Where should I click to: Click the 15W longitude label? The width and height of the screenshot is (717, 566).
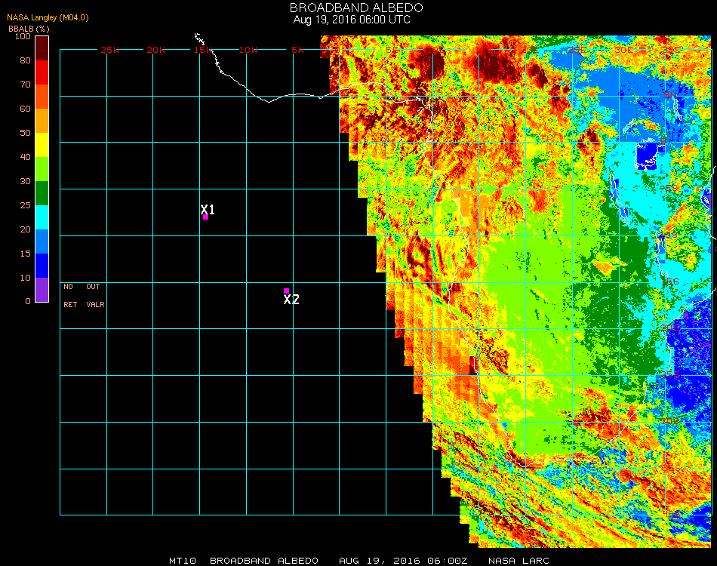(203, 50)
